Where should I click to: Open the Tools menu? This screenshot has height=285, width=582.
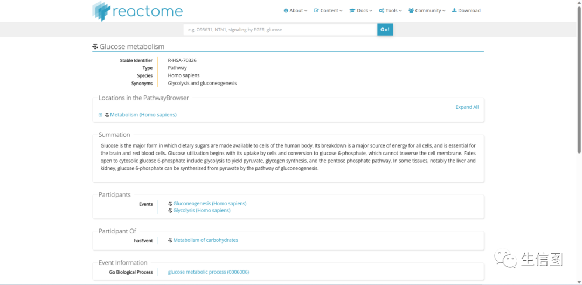point(391,11)
